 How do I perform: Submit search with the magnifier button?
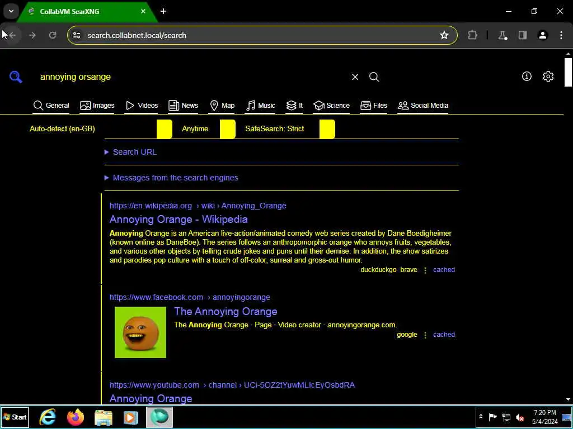tap(374, 77)
